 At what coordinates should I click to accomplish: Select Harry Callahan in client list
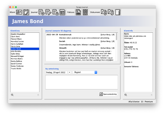25,44
